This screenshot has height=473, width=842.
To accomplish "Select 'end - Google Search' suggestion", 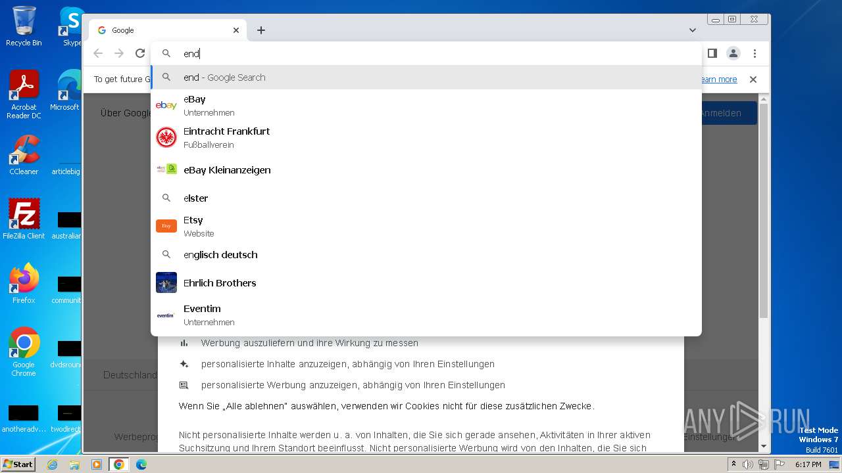I will (426, 78).
